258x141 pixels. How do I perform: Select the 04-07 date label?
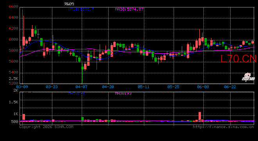tap(81, 87)
